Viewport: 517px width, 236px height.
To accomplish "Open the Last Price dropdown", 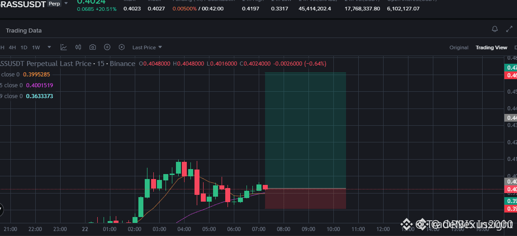I will point(147,47).
